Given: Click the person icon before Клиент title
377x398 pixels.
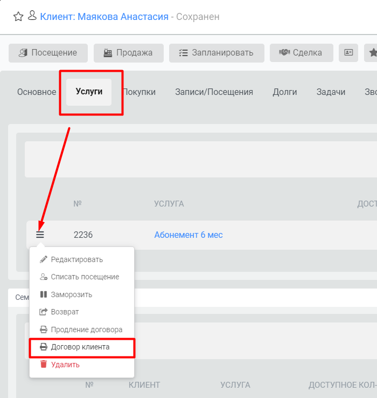Looking at the screenshot, I should pyautogui.click(x=32, y=16).
